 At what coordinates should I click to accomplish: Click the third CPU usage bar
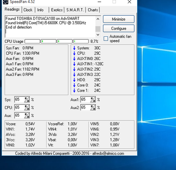pyautogui.click(x=65, y=41)
